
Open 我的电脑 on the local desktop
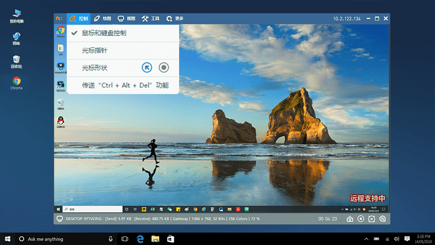pos(17,16)
